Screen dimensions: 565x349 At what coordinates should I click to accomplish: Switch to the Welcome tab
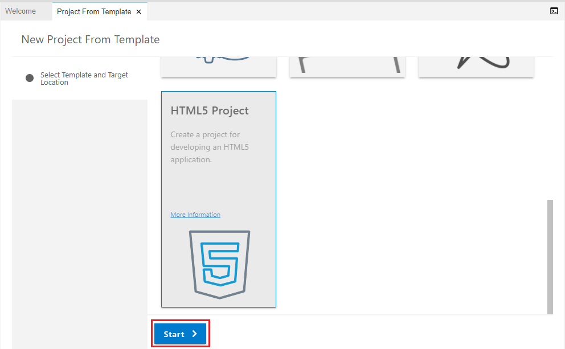[21, 11]
